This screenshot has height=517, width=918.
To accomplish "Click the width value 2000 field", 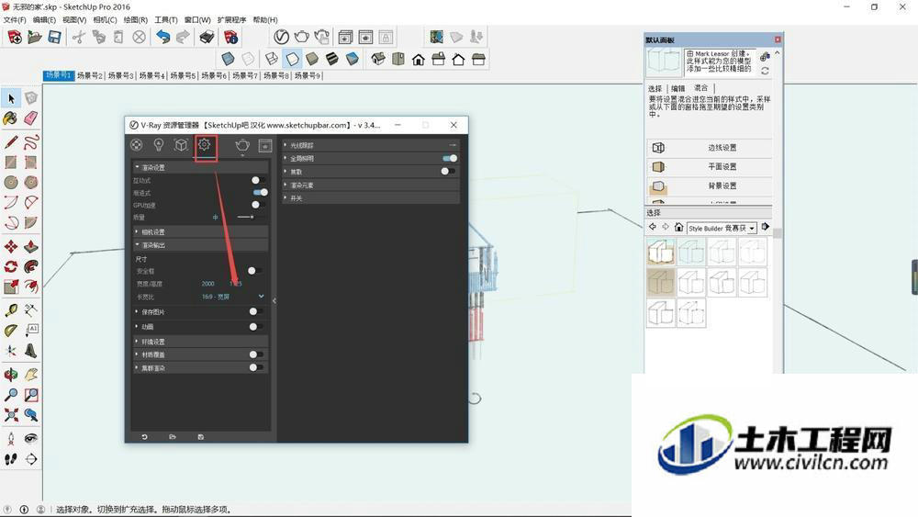I will (207, 284).
